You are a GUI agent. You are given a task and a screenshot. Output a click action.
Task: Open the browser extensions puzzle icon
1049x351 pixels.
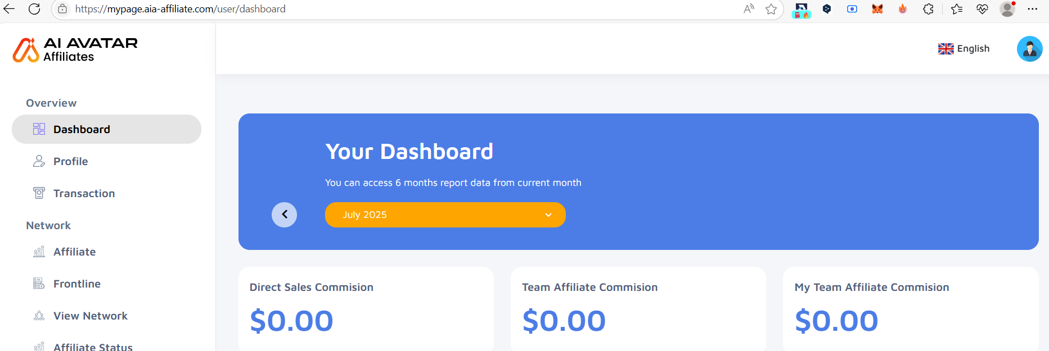coord(928,9)
